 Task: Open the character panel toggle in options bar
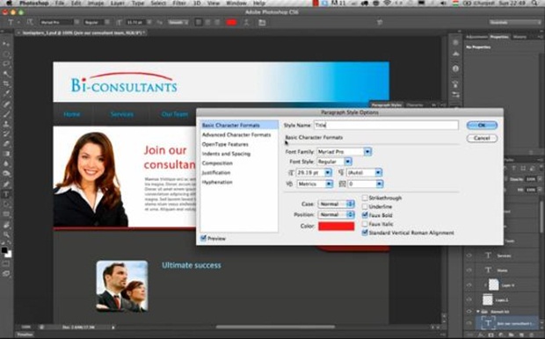tap(262, 23)
